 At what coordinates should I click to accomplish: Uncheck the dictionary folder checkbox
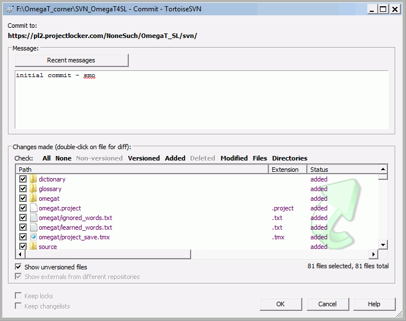pyautogui.click(x=23, y=179)
